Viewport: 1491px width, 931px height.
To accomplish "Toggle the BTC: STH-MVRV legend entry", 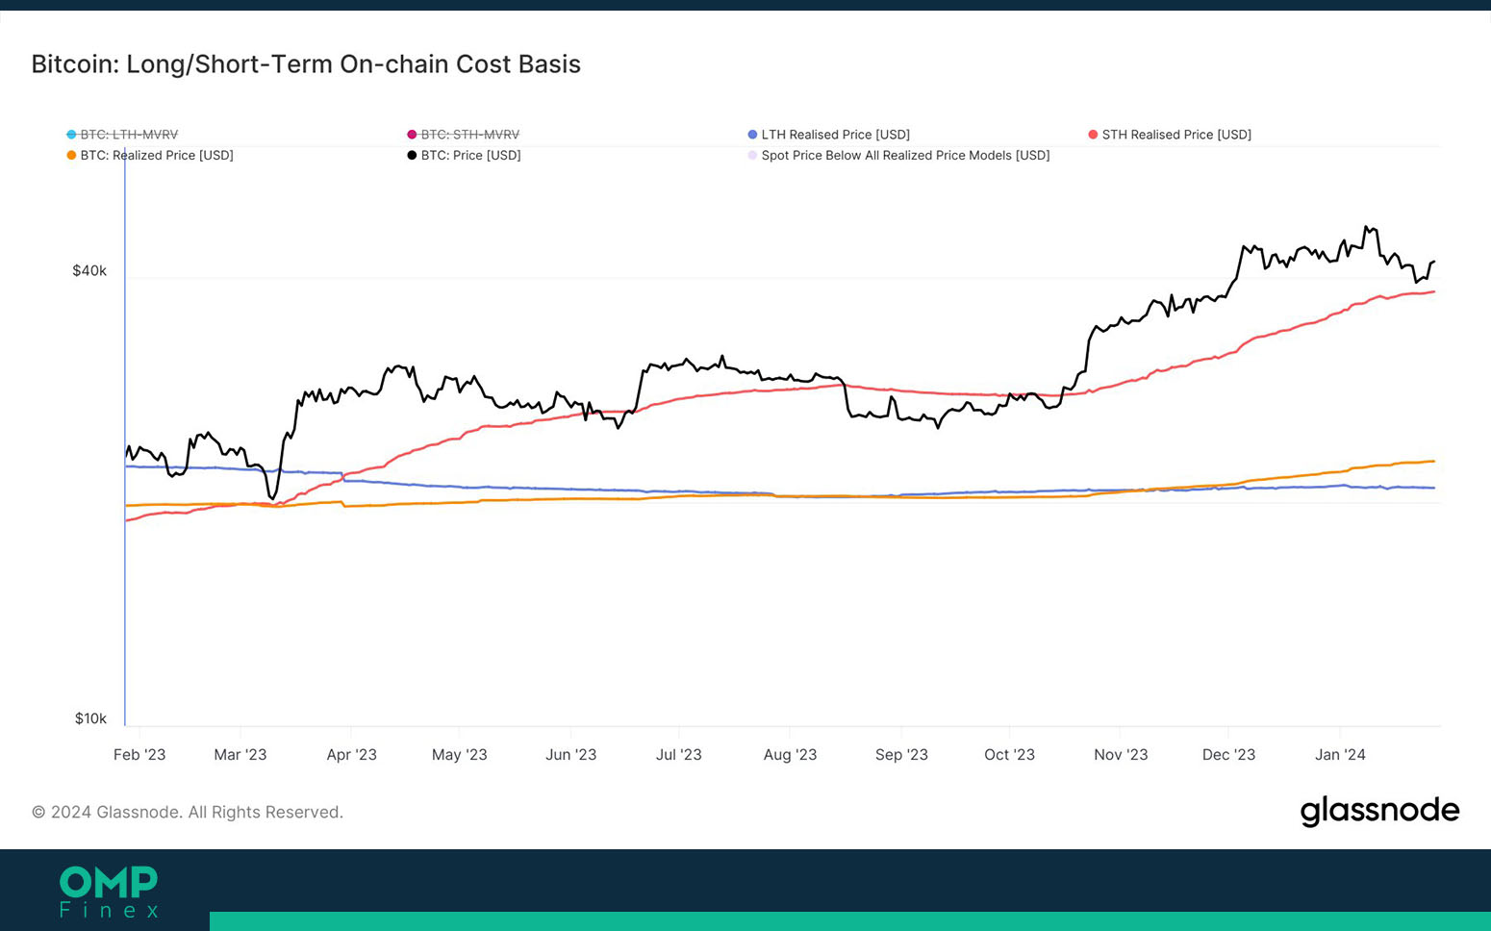I will (x=463, y=135).
